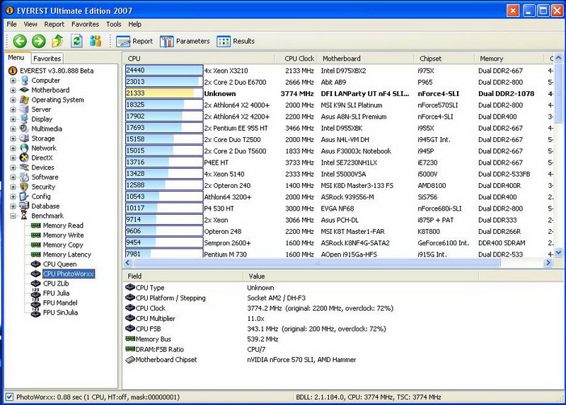Go up one level with the yellow arrow icon
The image size is (566, 405).
pos(57,41)
